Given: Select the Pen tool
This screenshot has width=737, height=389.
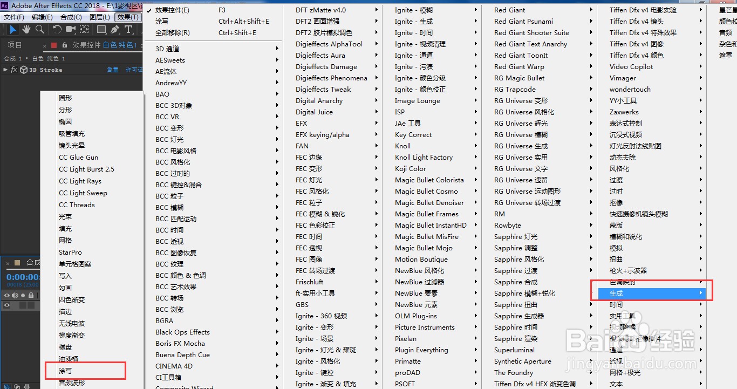Looking at the screenshot, I should click(115, 30).
